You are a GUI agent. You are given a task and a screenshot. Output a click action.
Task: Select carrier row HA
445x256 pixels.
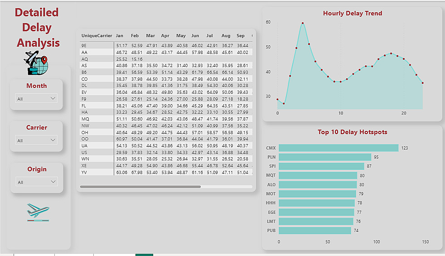coord(166,112)
